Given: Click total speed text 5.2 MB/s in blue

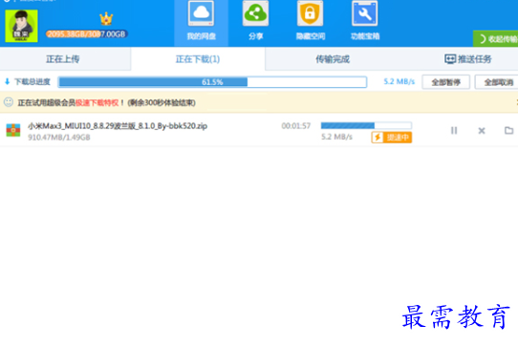Looking at the screenshot, I should point(399,81).
